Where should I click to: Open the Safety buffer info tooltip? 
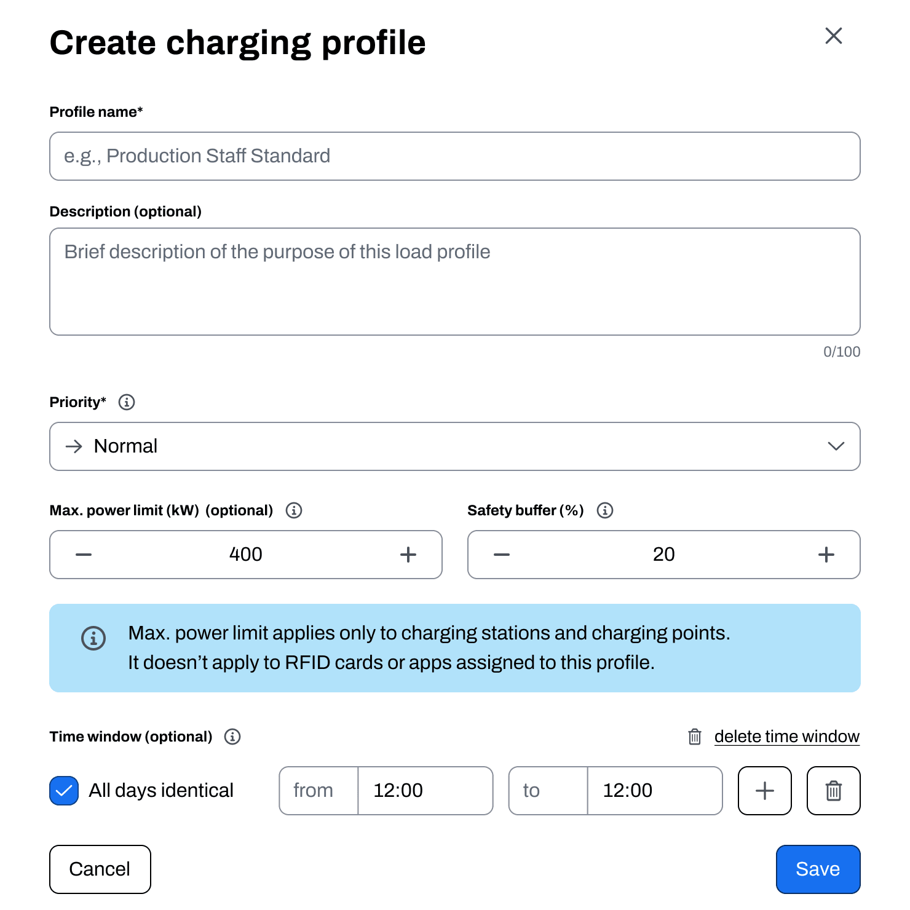[605, 510]
